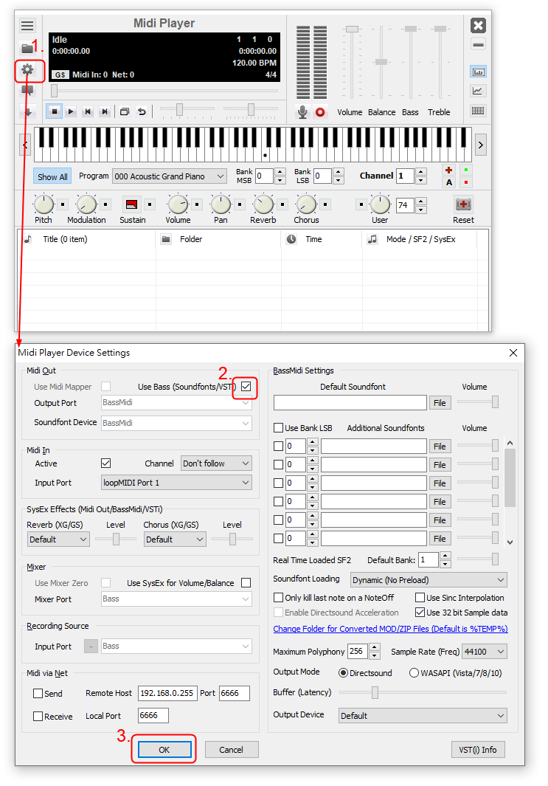Enable Only kill last note on NoteOff
The height and width of the screenshot is (786, 548).
point(279,598)
